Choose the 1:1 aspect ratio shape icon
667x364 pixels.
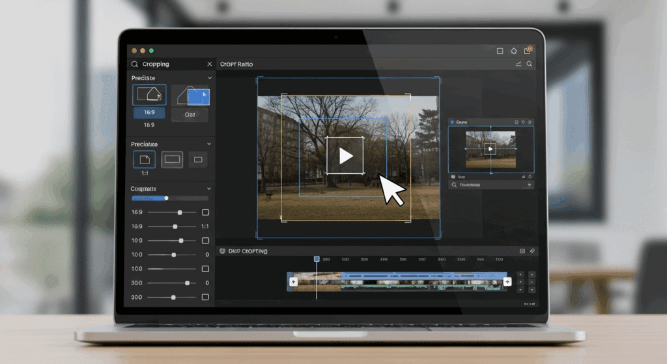click(x=145, y=160)
